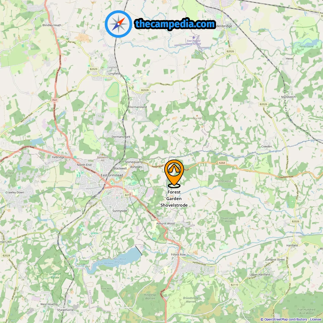This screenshot has height=323, width=323.
Task: Click the B2110 road shield
Action: [234, 285]
